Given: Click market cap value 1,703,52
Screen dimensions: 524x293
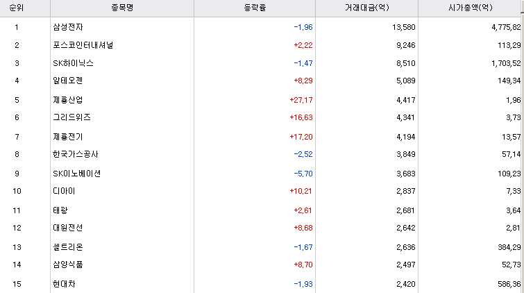Looking at the screenshot, I should pyautogui.click(x=506, y=63).
